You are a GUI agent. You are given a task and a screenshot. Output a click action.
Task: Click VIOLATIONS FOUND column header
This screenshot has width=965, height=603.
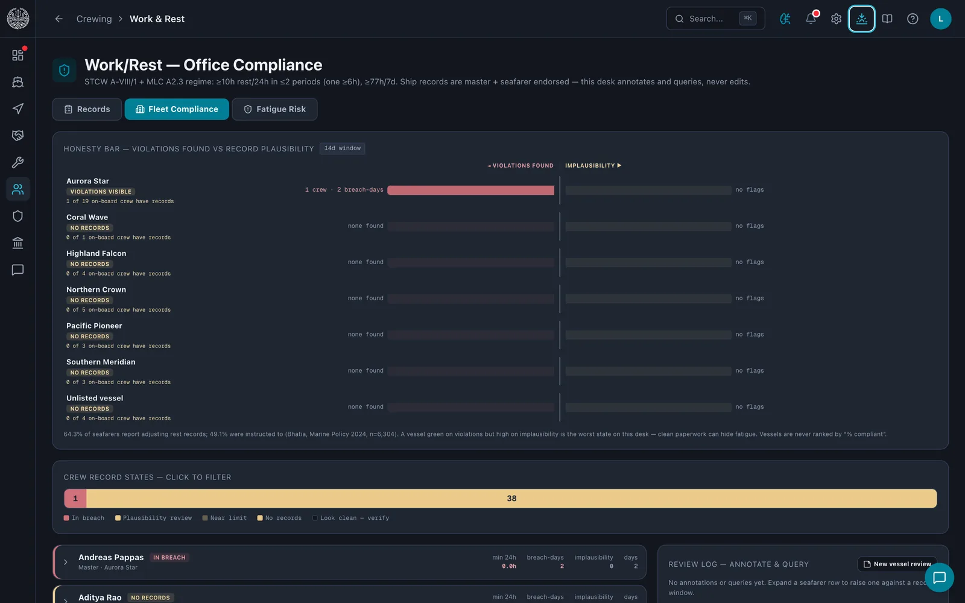click(x=520, y=165)
